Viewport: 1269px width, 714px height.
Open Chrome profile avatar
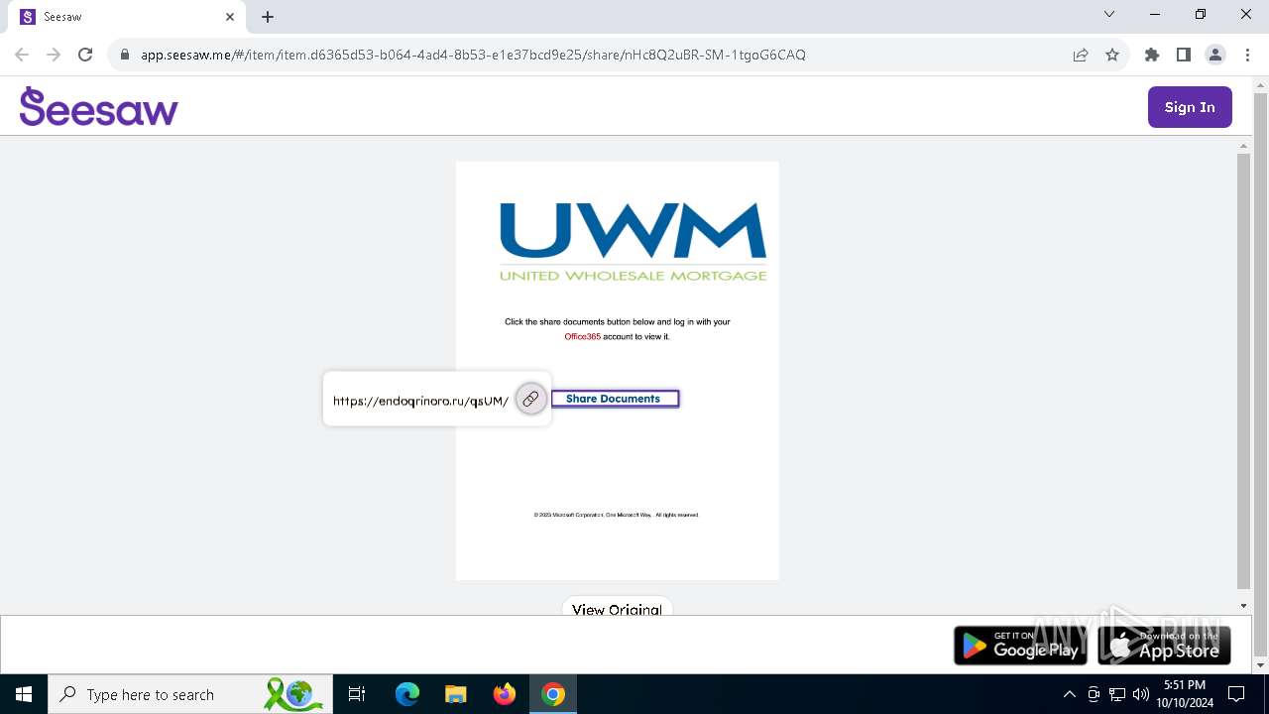[x=1215, y=55]
